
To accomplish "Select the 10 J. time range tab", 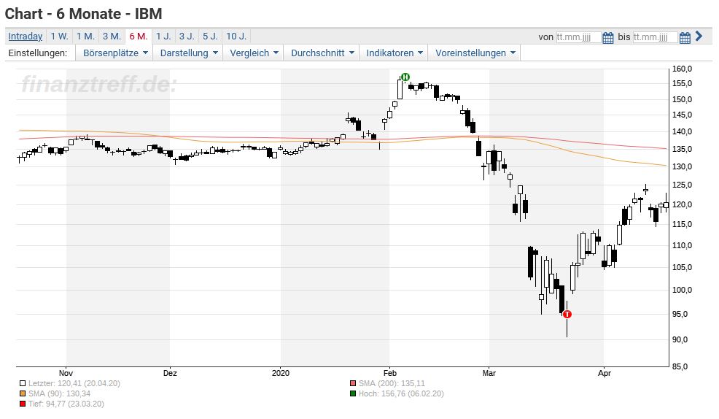I will click(236, 36).
